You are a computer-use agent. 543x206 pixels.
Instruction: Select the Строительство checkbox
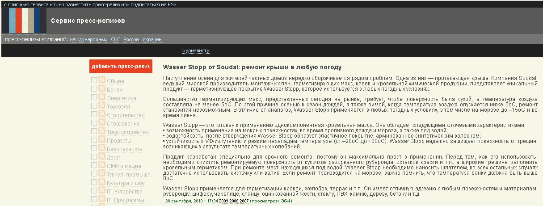pos(94,114)
